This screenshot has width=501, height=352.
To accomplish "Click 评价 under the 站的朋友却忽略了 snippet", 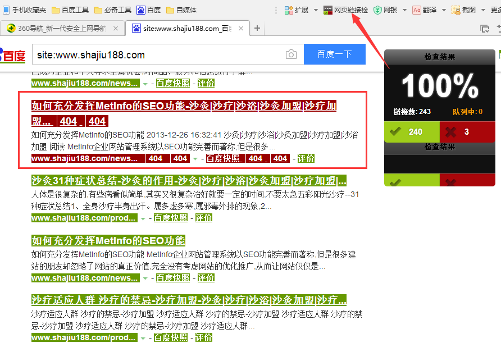I will pyautogui.click(x=206, y=278).
